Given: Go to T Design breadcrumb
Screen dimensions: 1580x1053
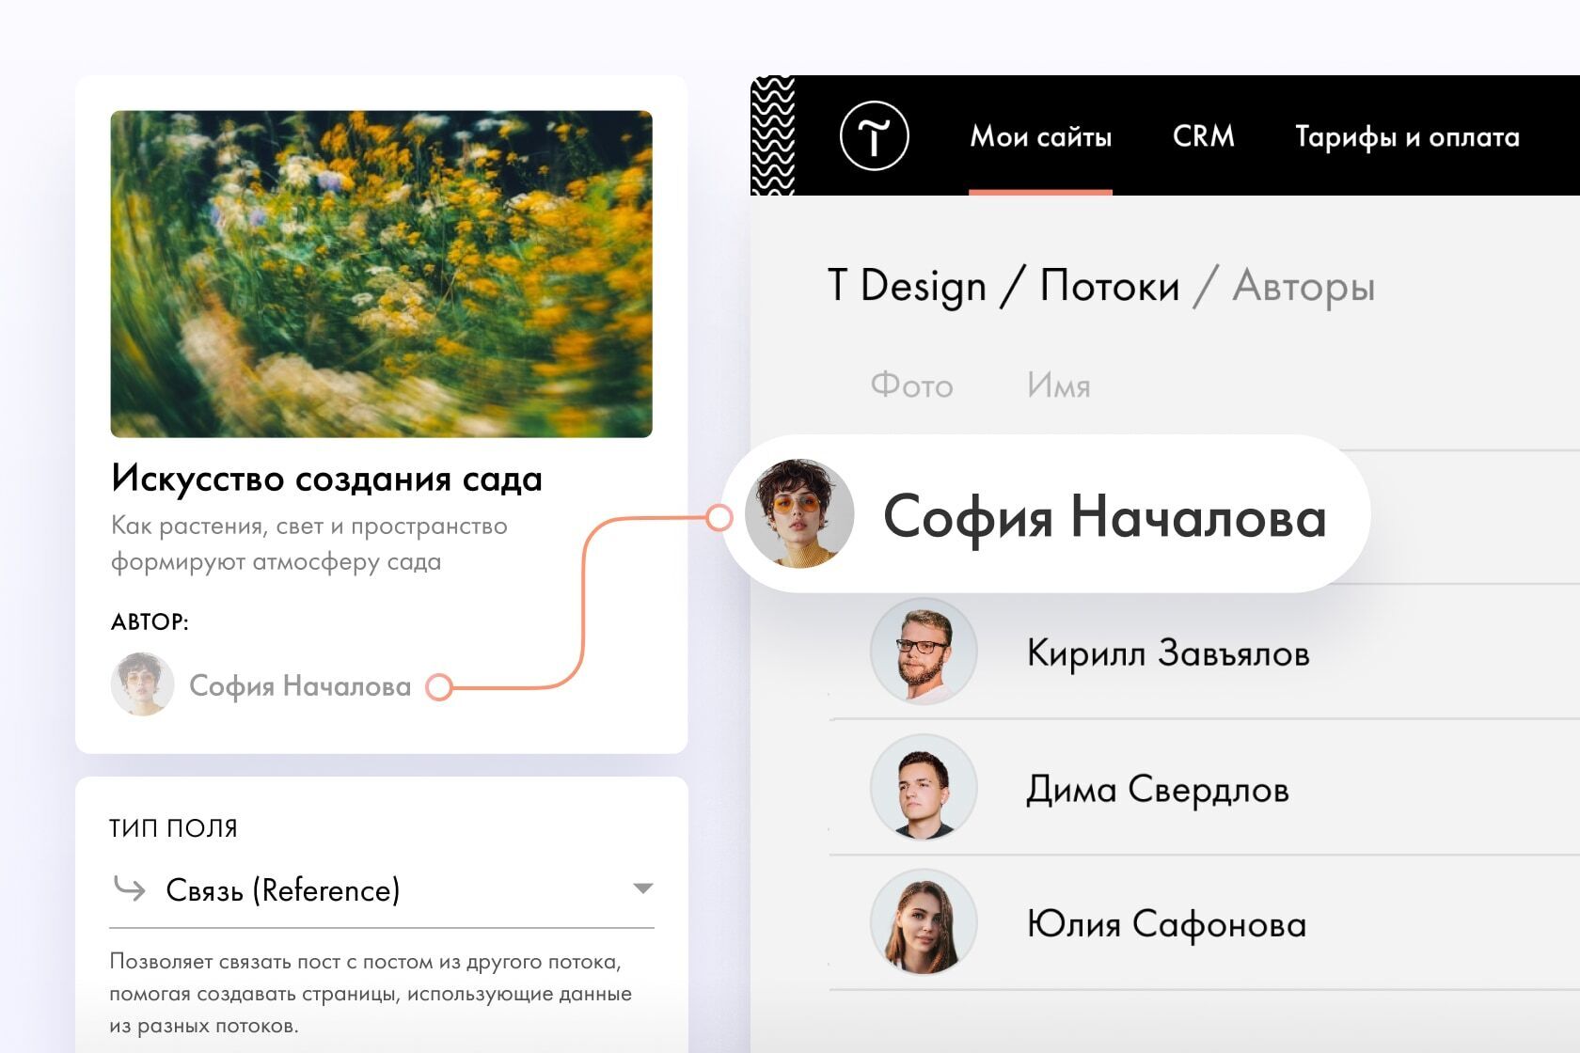Looking at the screenshot, I should click(907, 286).
